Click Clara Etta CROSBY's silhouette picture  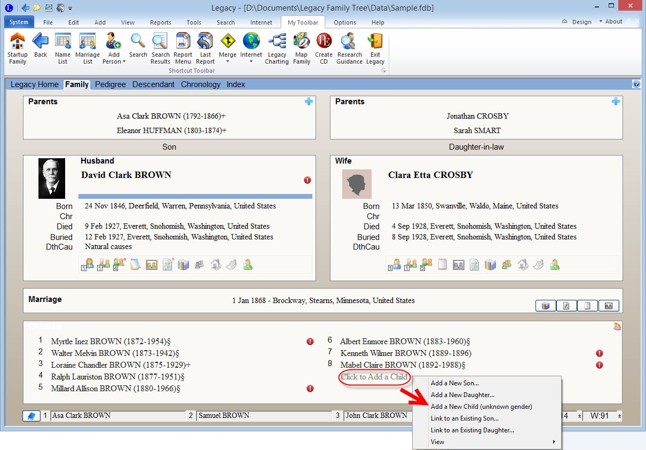[x=357, y=184]
